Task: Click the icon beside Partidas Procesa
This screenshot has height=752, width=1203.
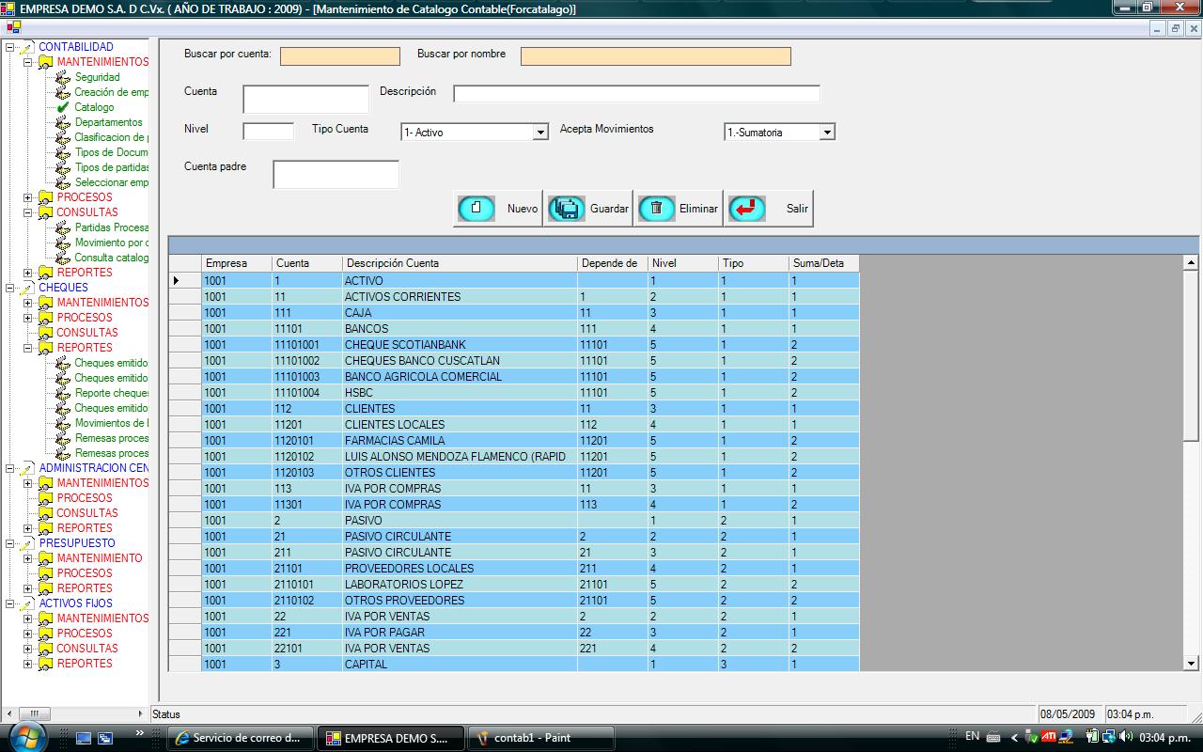Action: click(63, 227)
